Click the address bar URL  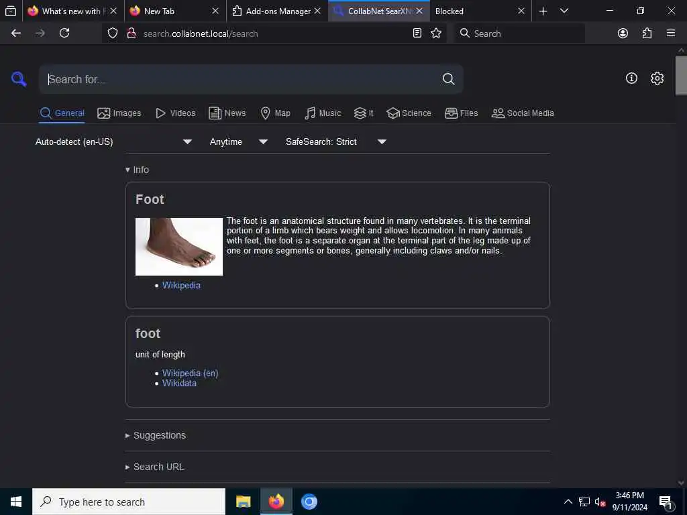[x=201, y=34]
